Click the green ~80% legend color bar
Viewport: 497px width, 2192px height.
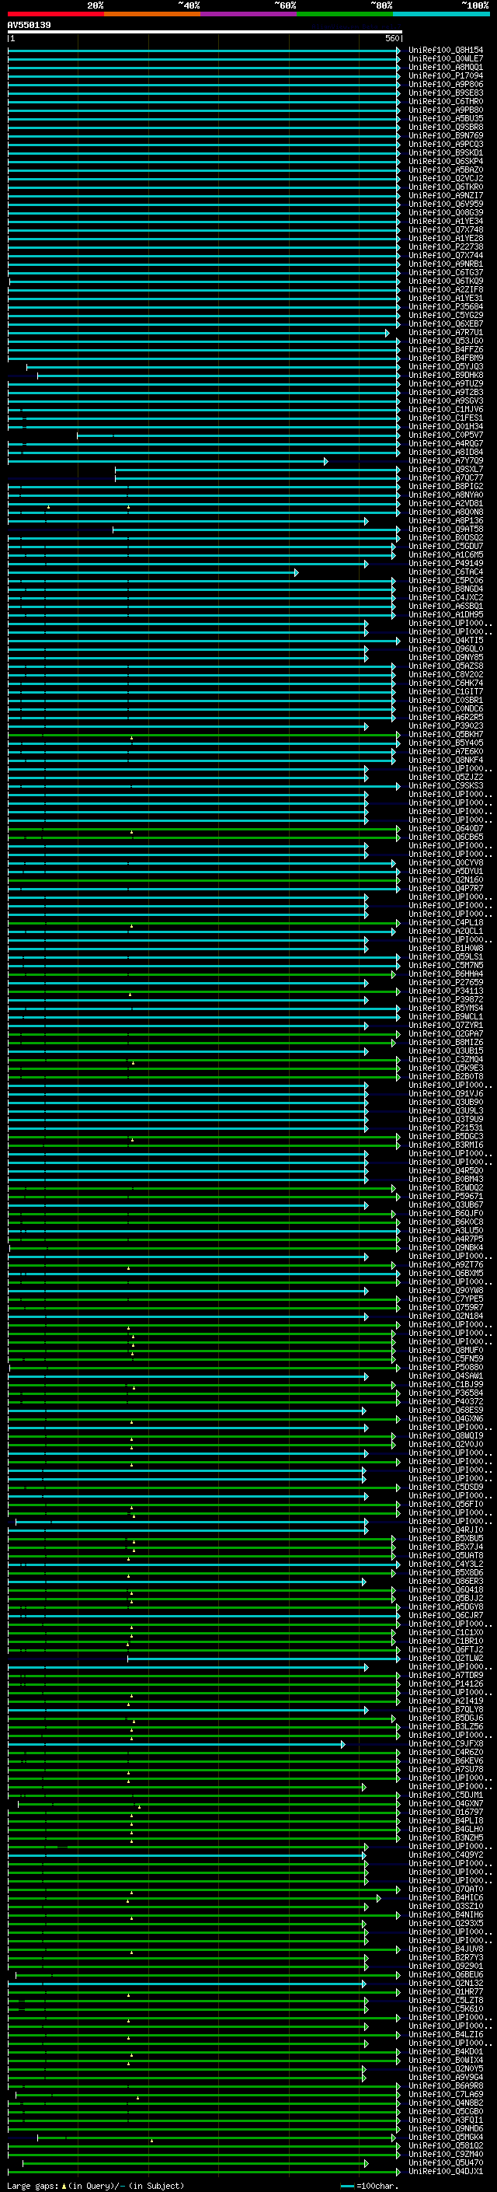pyautogui.click(x=345, y=14)
